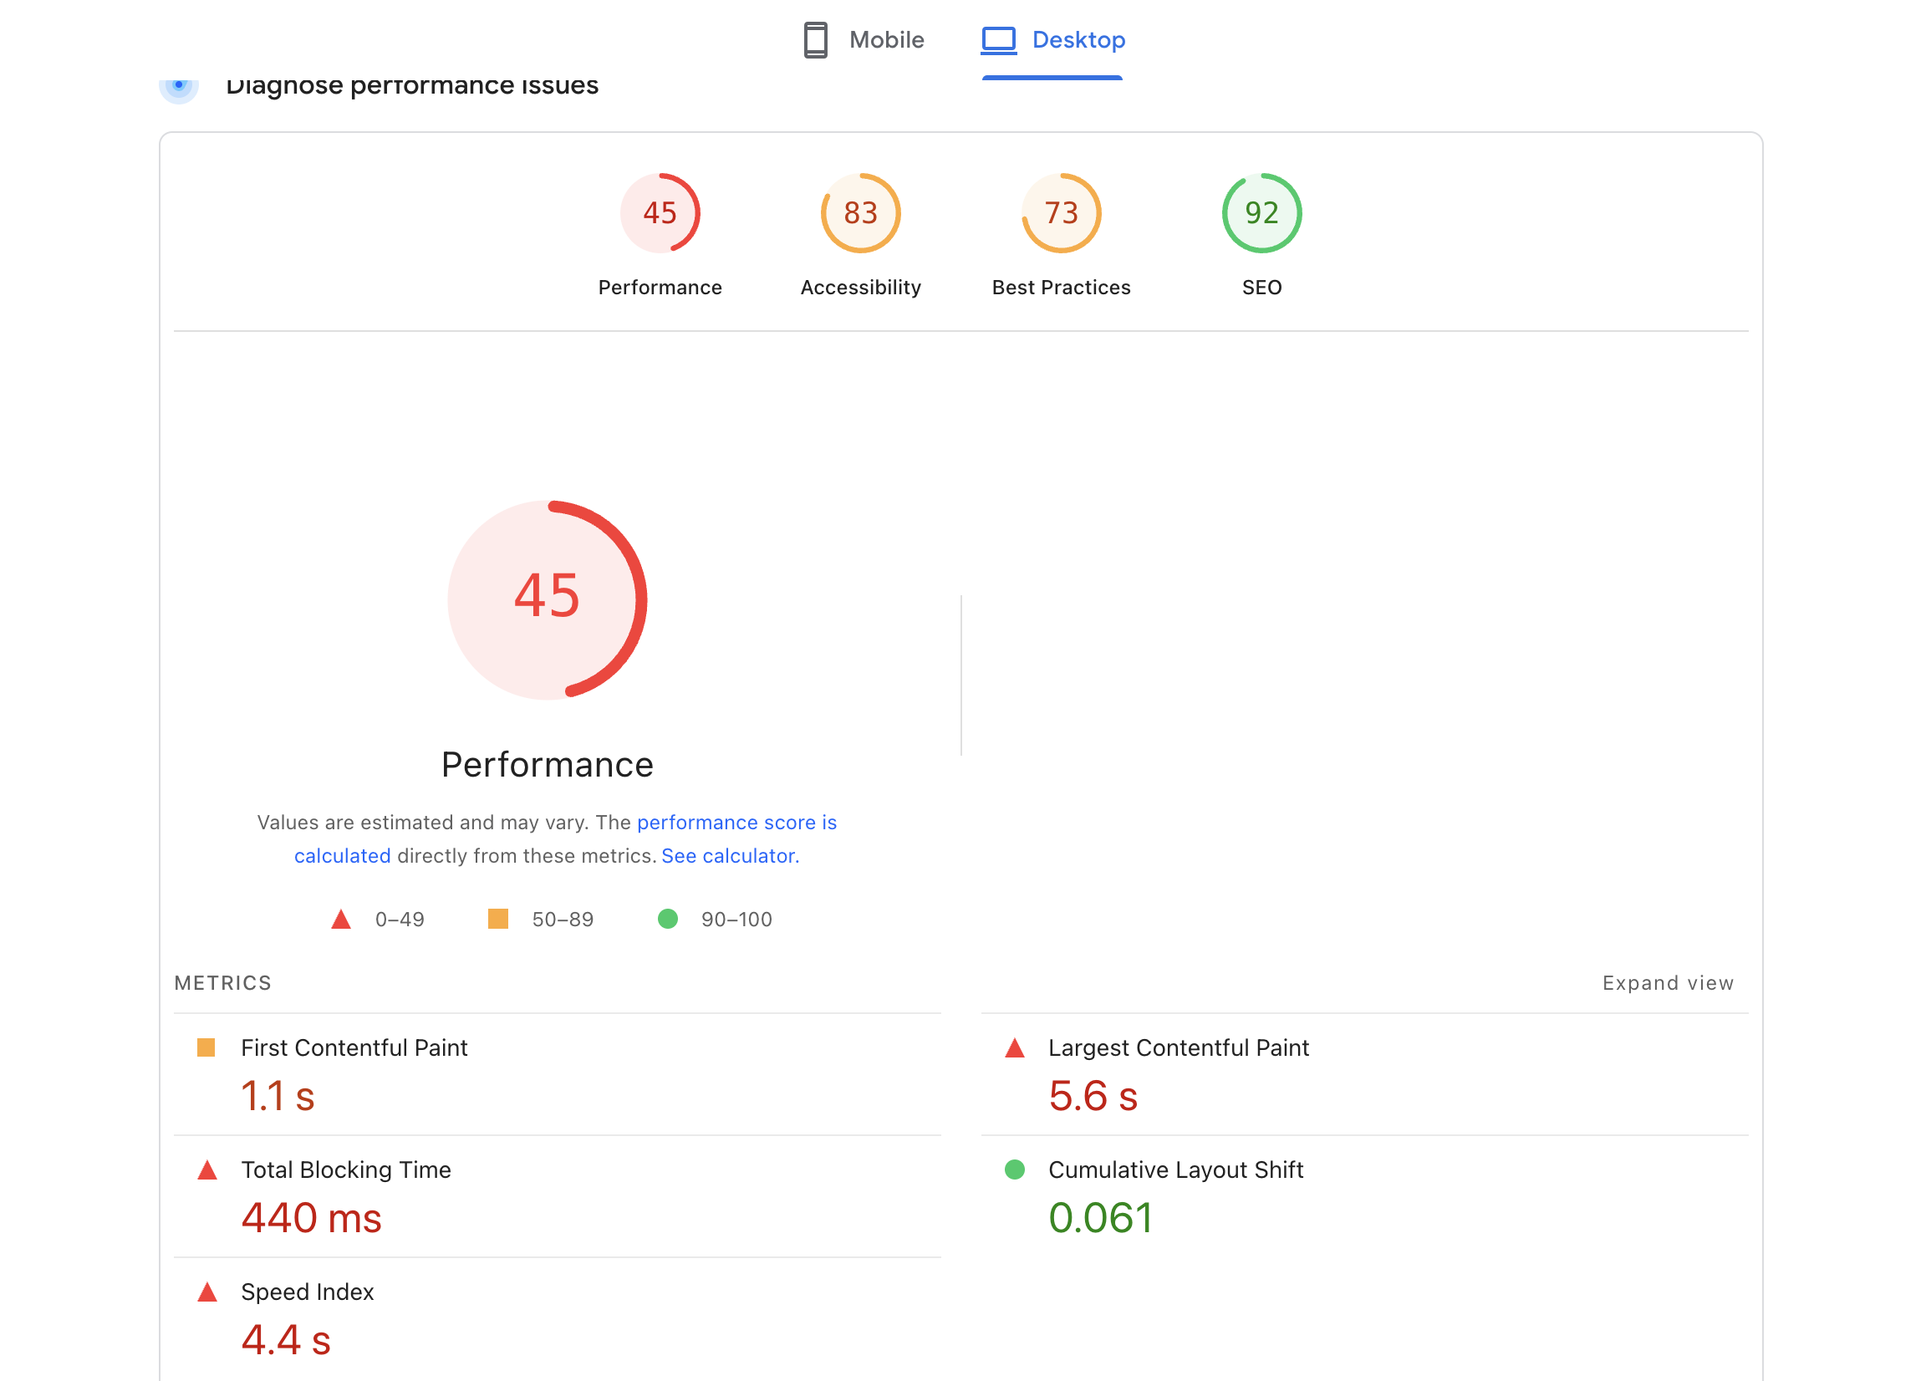Click the Mobile phone icon
This screenshot has width=1926, height=1381.
tap(815, 40)
